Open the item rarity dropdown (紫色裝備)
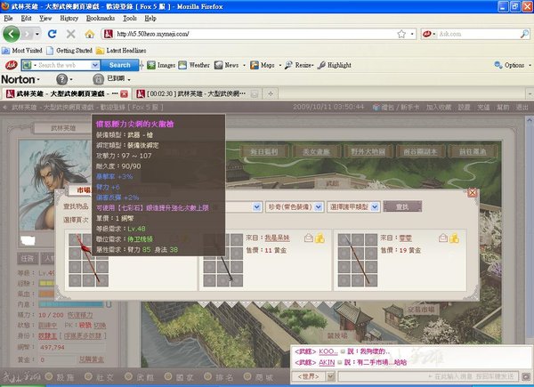This screenshot has height=387, width=534. [x=295, y=206]
